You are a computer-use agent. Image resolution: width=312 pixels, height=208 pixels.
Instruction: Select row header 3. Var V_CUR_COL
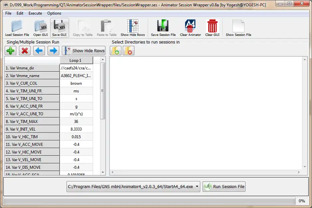tap(32, 83)
